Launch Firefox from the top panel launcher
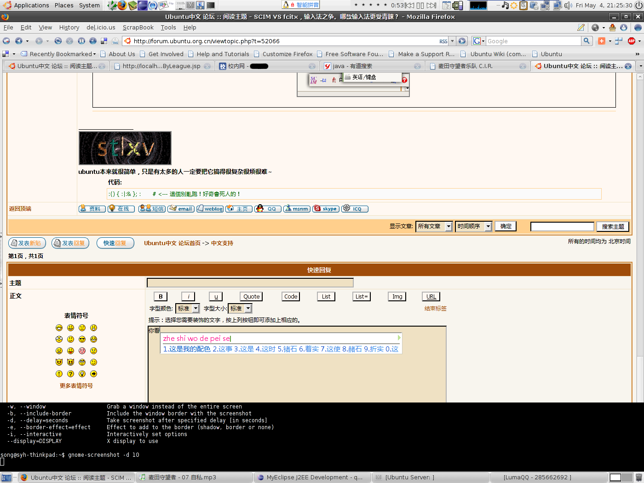 (122, 6)
